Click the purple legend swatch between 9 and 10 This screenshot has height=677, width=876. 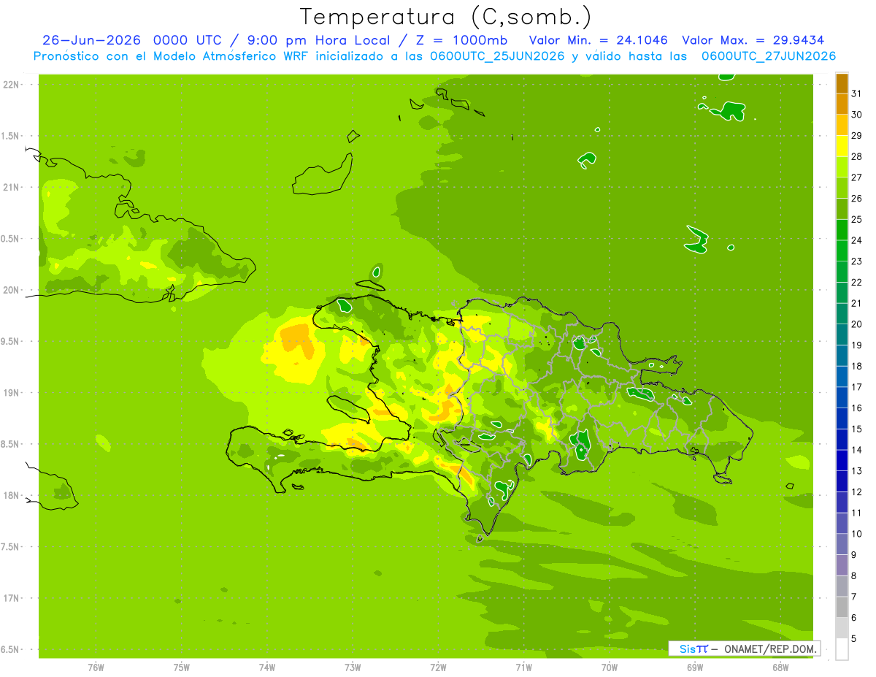pyautogui.click(x=842, y=545)
